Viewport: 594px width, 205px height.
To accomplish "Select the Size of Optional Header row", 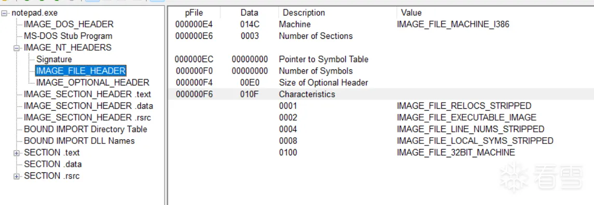I will tap(381, 83).
